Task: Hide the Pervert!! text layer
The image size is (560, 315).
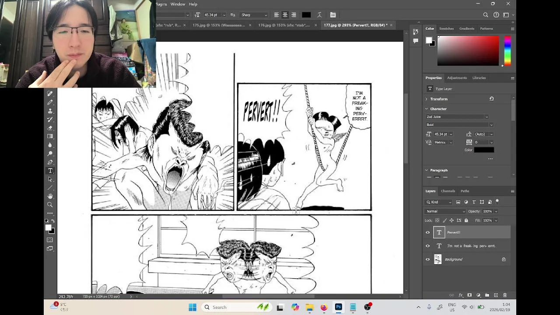Action: (x=428, y=232)
